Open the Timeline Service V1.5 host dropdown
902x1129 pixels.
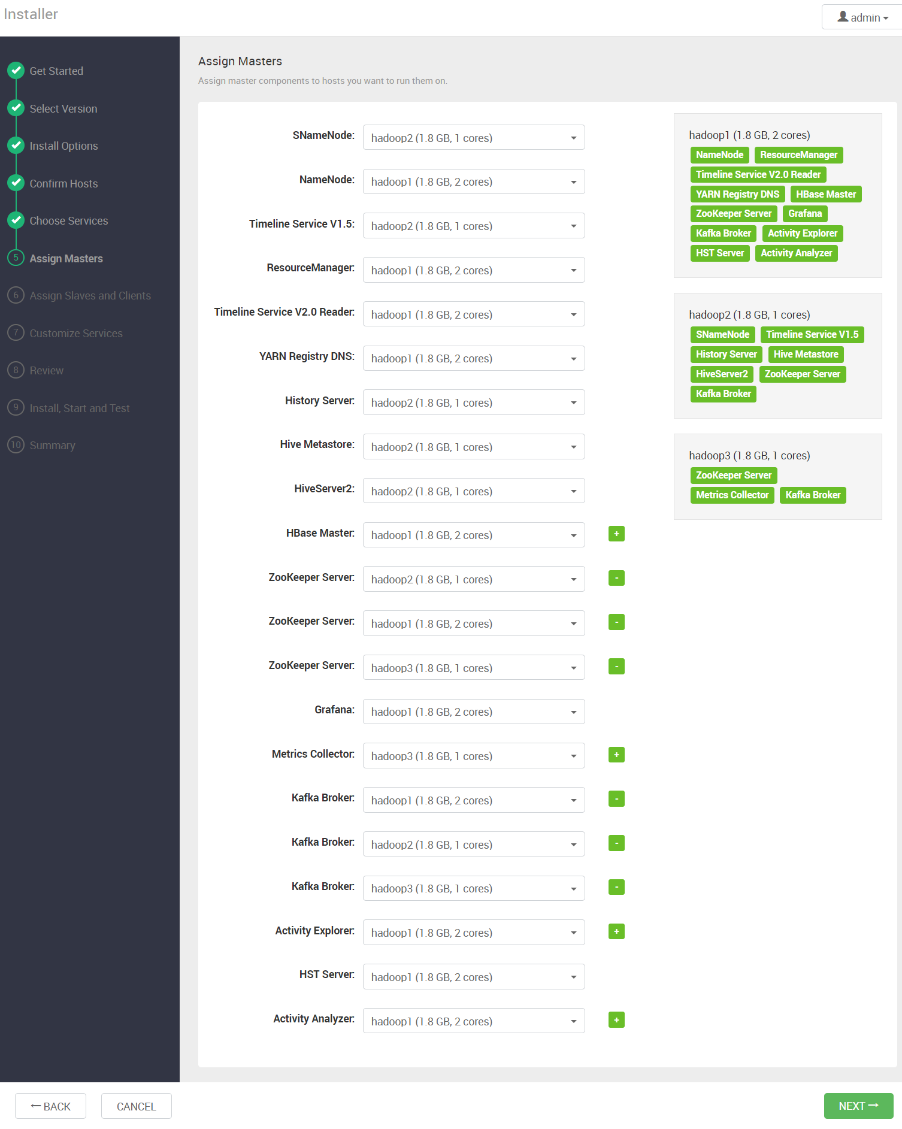[474, 226]
